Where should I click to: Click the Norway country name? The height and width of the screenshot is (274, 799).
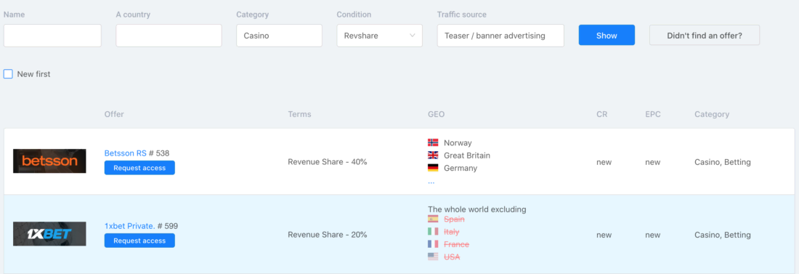[x=458, y=143]
